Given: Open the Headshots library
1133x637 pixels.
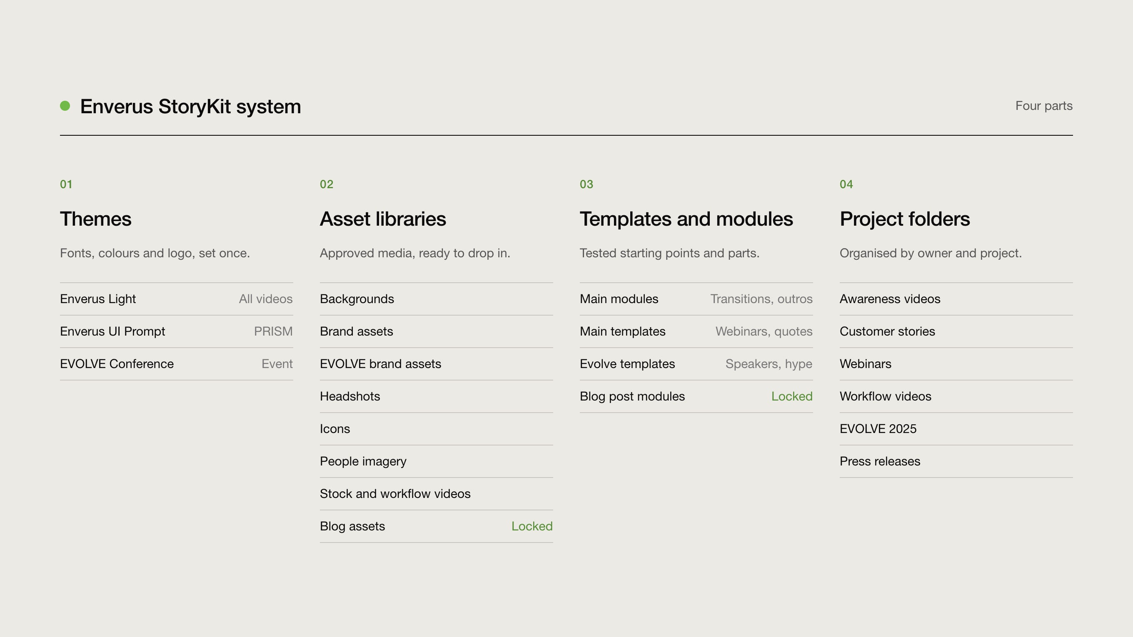Looking at the screenshot, I should point(436,396).
